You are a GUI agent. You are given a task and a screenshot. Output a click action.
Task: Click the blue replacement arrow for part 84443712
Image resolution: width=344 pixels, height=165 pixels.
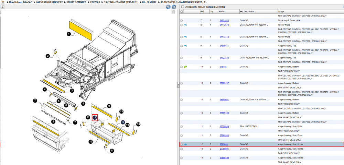185,37
